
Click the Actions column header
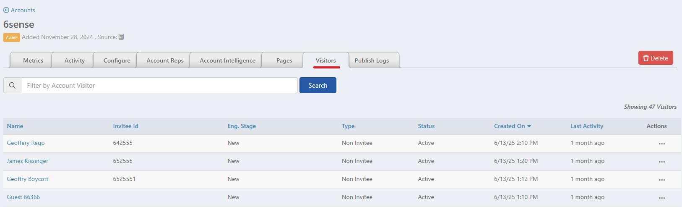(x=656, y=126)
